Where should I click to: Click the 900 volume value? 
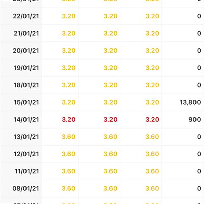[x=194, y=120]
